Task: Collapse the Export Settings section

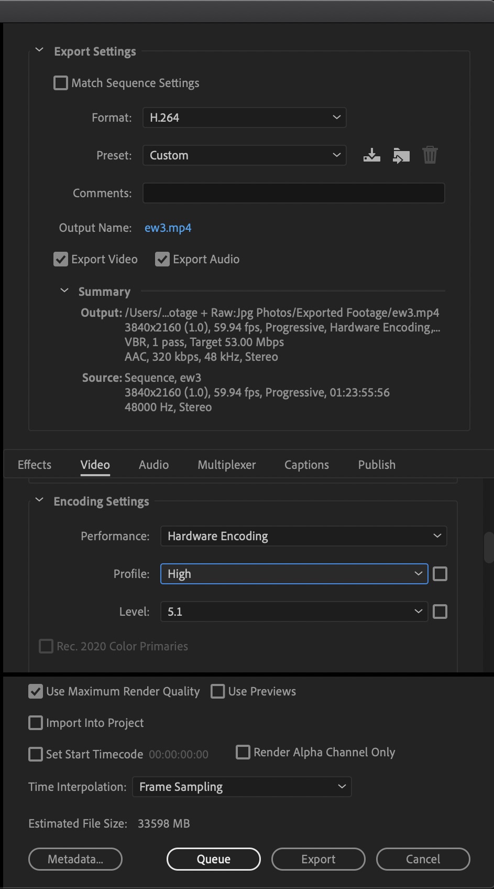Action: point(39,50)
